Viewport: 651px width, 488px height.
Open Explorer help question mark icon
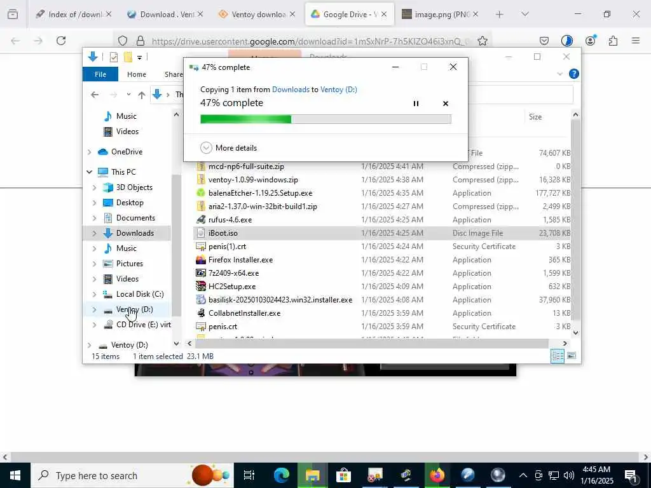tap(574, 74)
